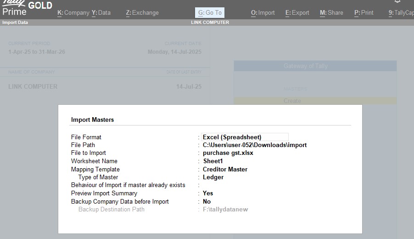The height and width of the screenshot is (239, 414).
Task: Select the Sheet1 worksheet name field
Action: tap(213, 161)
